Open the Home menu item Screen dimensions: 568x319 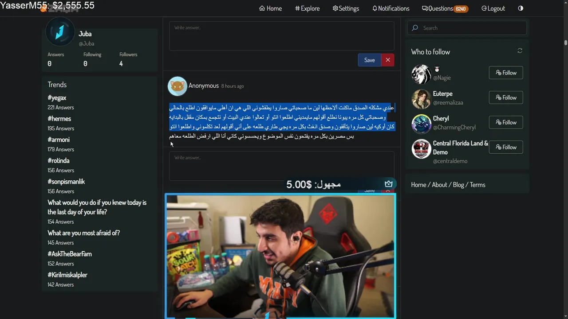[271, 8]
